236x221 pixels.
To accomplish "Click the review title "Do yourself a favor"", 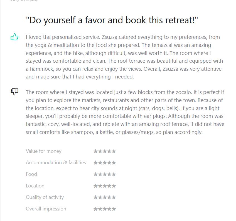I will pos(112,20).
